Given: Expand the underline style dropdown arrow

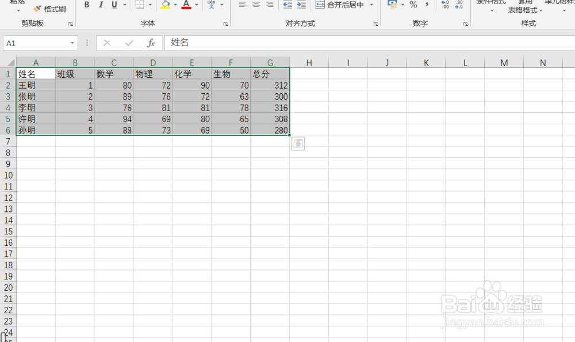Looking at the screenshot, I should pos(125,5).
